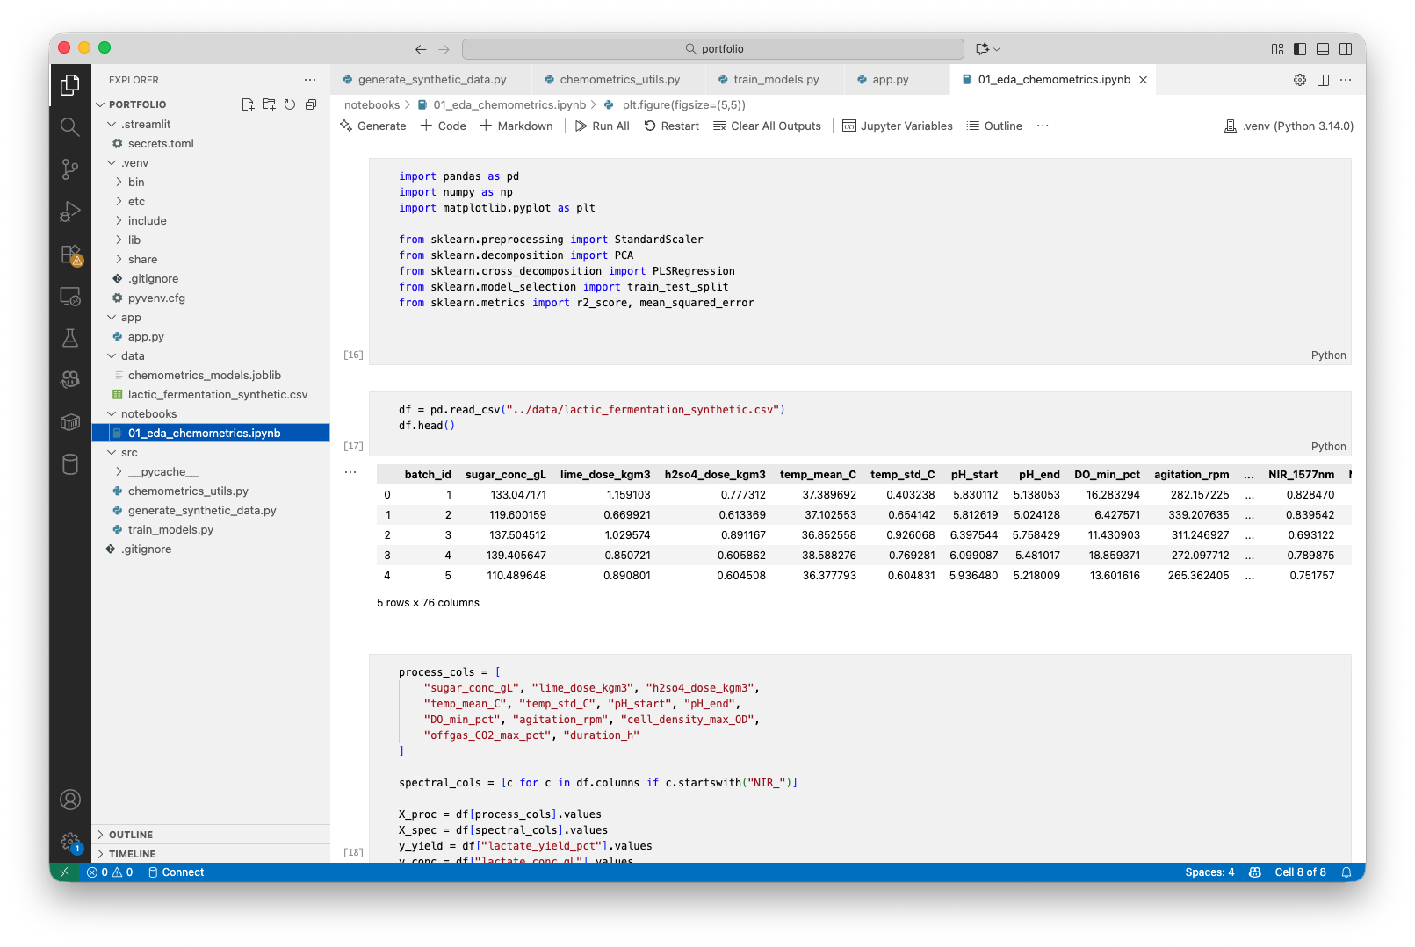The height and width of the screenshot is (947, 1415).
Task: Collapse all folders in Explorer
Action: (x=311, y=104)
